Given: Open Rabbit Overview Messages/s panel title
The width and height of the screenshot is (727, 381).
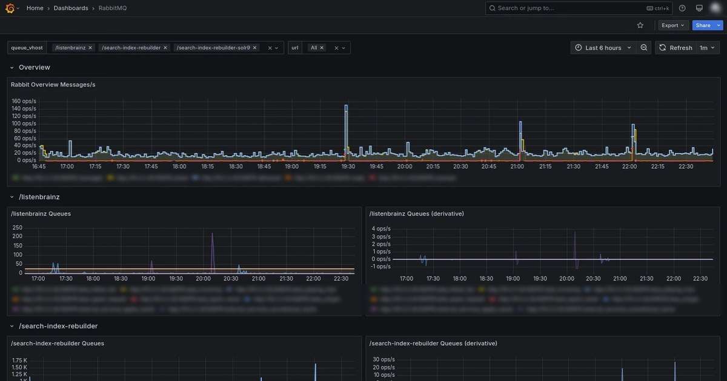Looking at the screenshot, I should tap(53, 85).
